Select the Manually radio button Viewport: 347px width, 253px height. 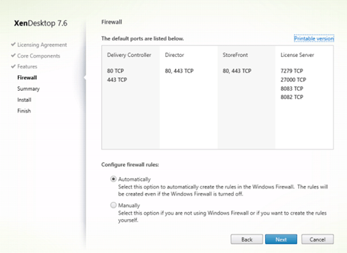(113, 205)
